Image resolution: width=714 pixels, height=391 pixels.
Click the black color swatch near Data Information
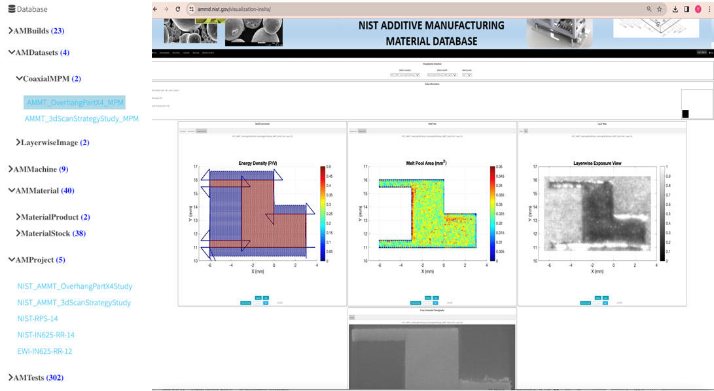pos(685,114)
